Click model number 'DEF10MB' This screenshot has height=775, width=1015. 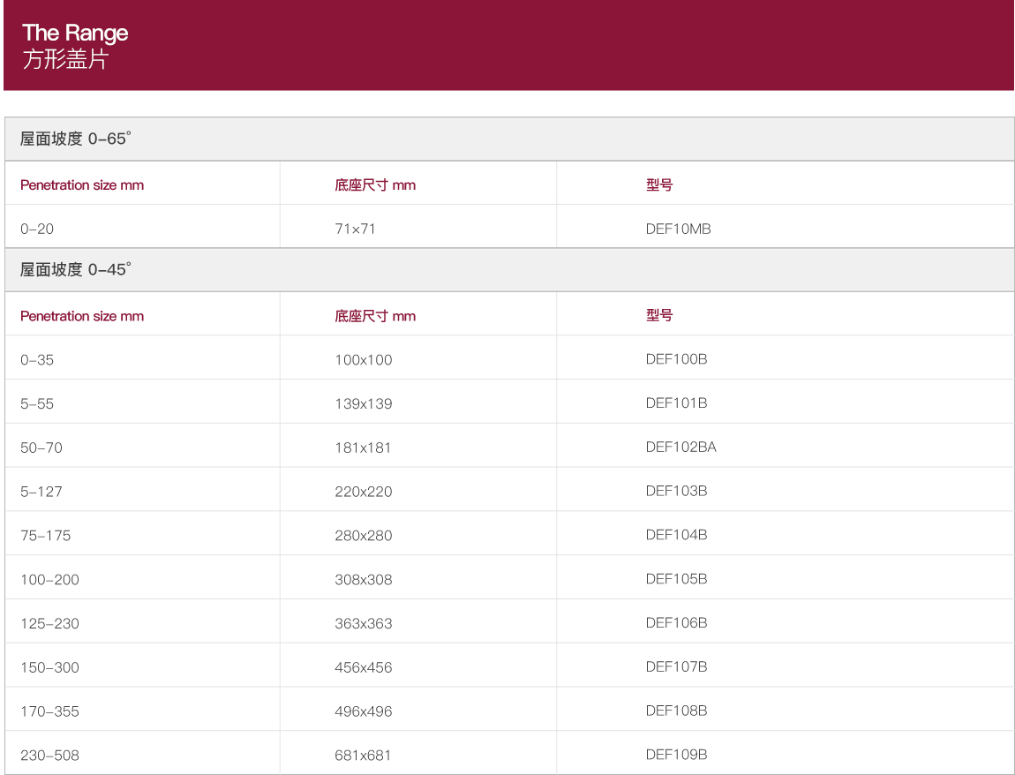(x=678, y=229)
